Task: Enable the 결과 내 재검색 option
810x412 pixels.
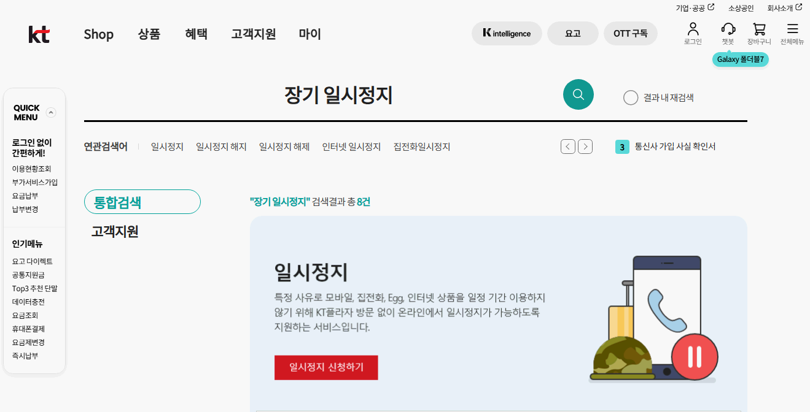Action: 631,97
